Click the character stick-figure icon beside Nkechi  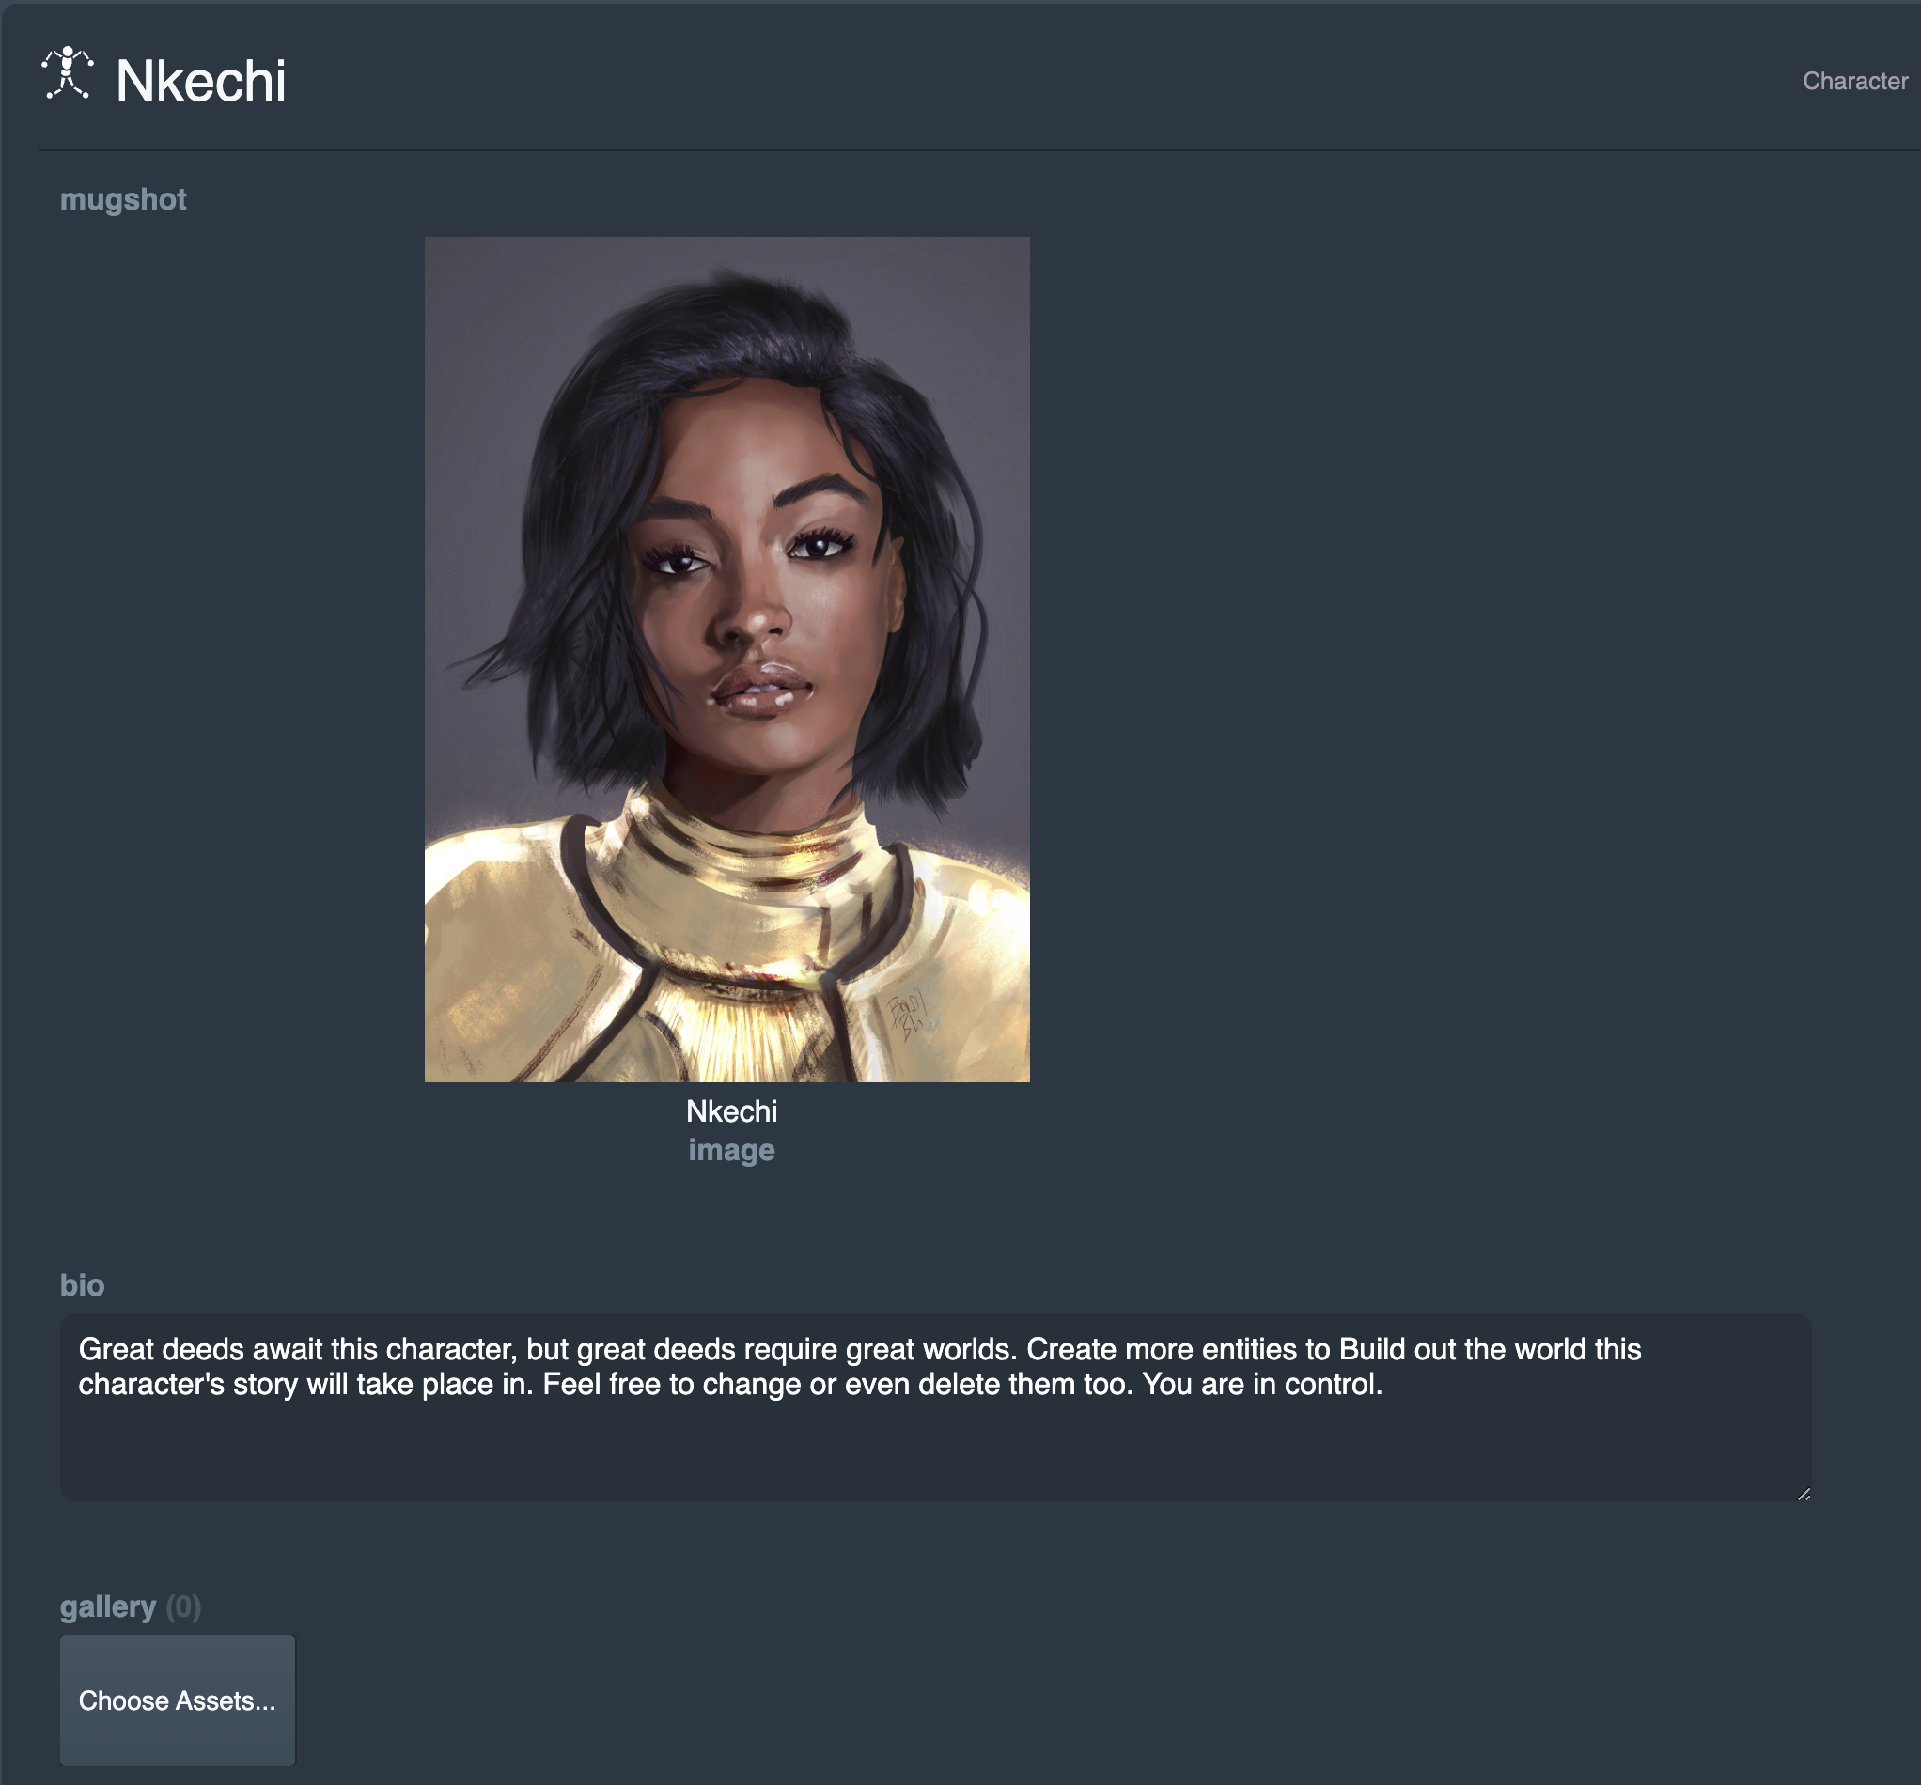point(68,72)
